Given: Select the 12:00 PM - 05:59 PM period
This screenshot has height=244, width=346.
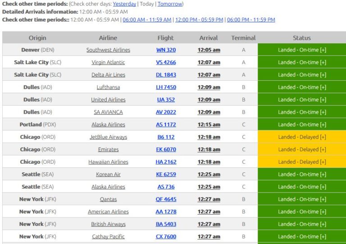Looking at the screenshot, I should pyautogui.click(x=199, y=20).
